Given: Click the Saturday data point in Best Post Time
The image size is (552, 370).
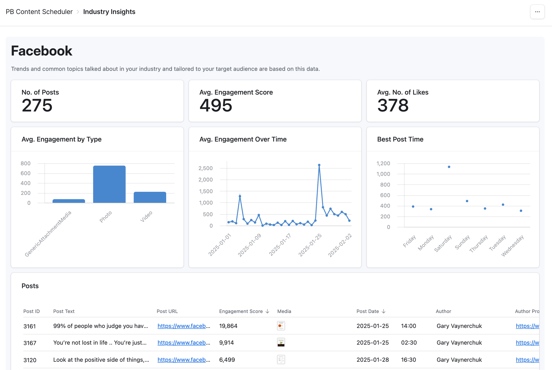Looking at the screenshot, I should pos(449,167).
